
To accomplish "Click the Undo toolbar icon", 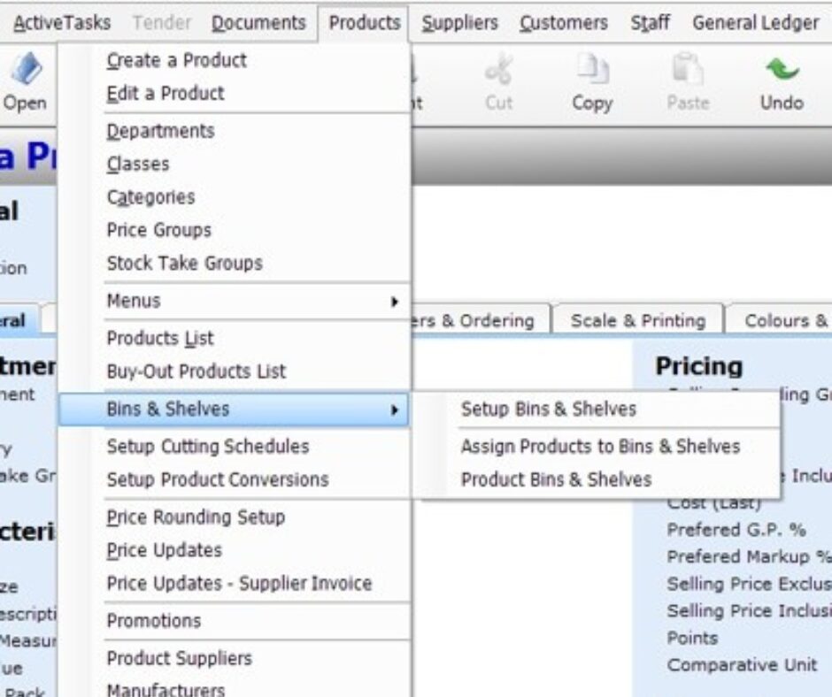I will click(781, 84).
